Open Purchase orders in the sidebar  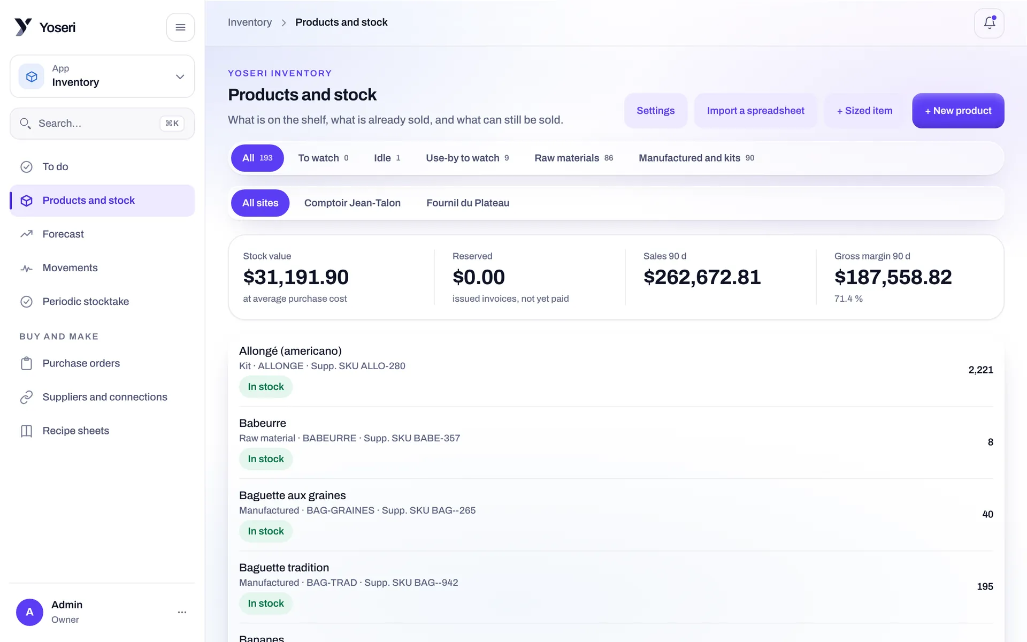(102, 364)
